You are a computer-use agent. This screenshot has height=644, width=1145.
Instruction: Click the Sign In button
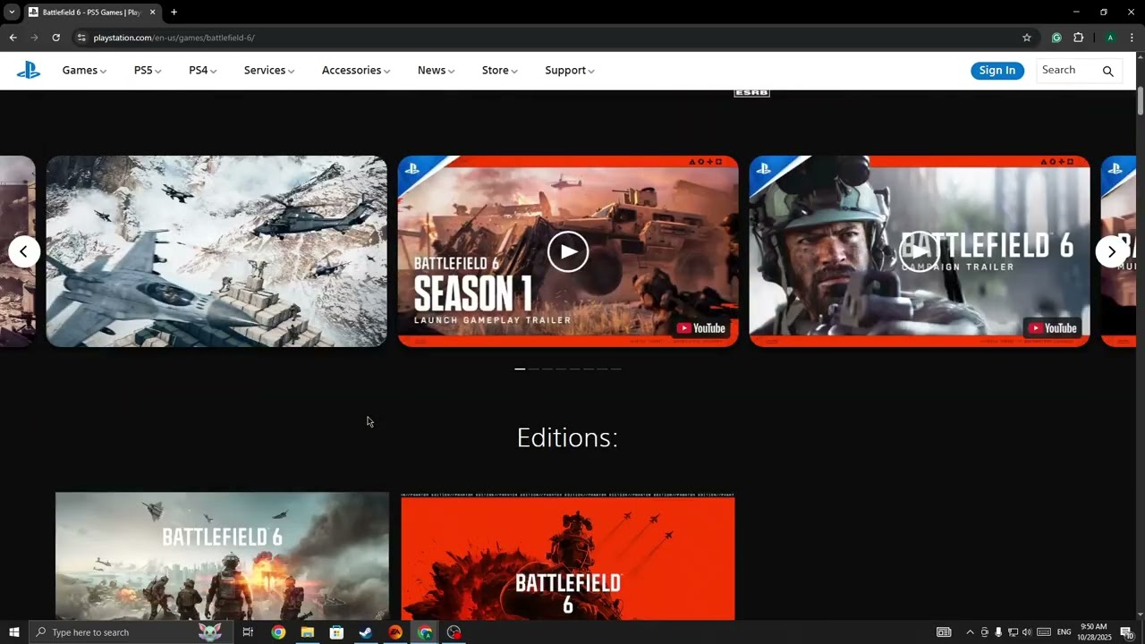[997, 71]
